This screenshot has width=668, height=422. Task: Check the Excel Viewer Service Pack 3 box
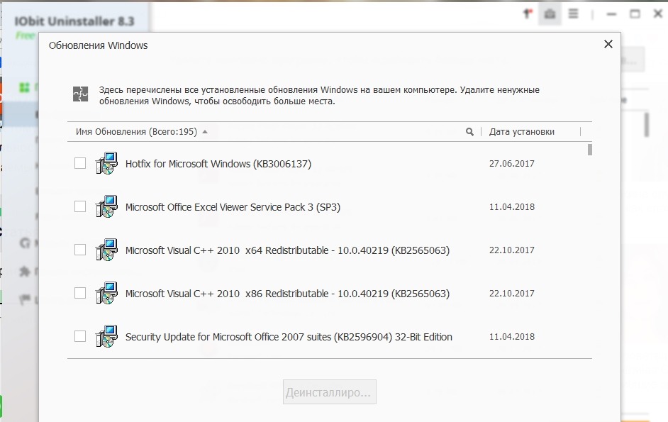tap(80, 206)
